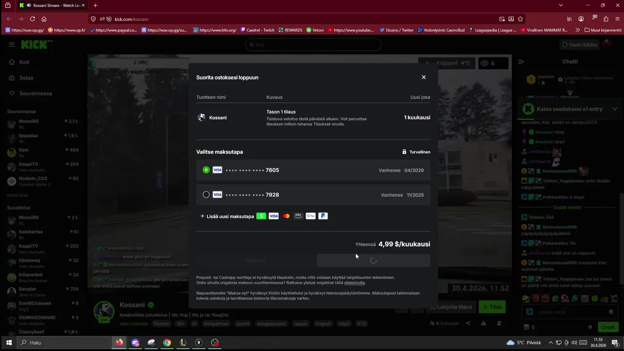Viewport: 624px width, 351px height.
Task: Show more bookmarks chevron
Action: [578, 30]
